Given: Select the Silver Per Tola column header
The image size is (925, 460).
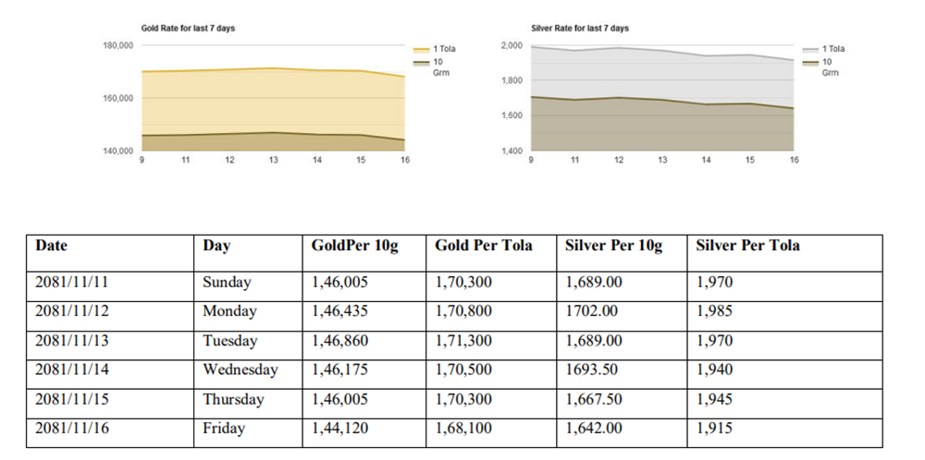Looking at the screenshot, I should click(747, 246).
